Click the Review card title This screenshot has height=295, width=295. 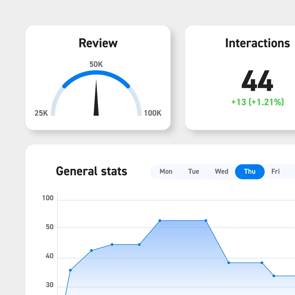(x=98, y=43)
